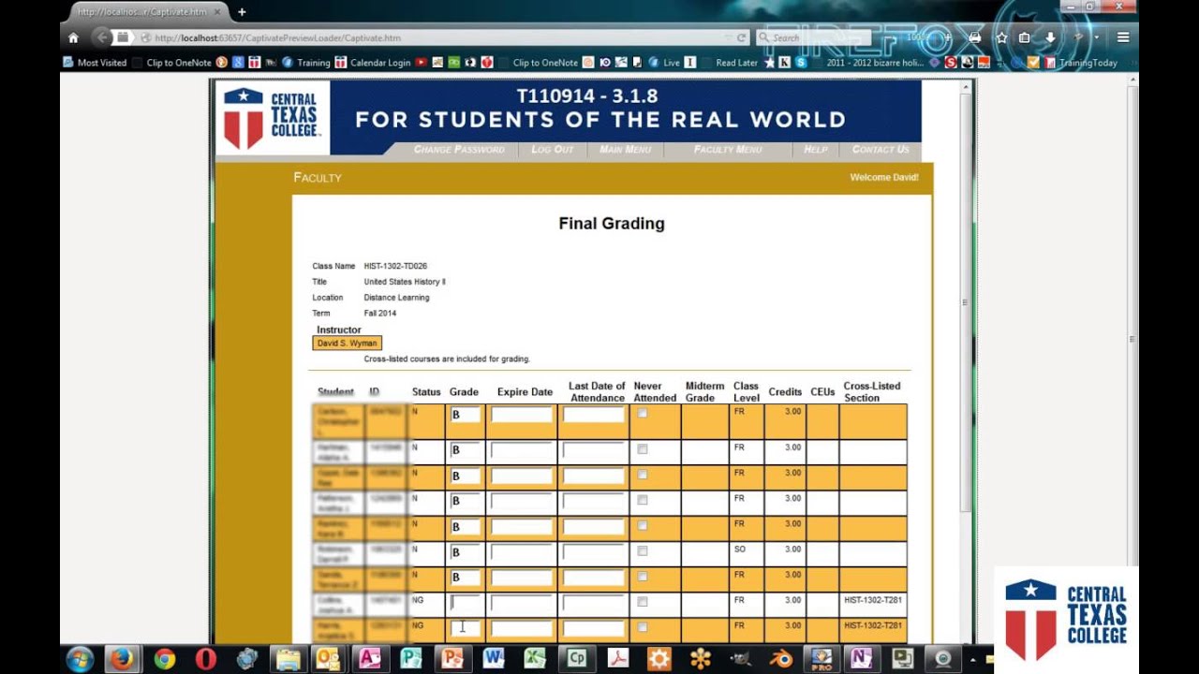Click the 'Cross-Listed Section' column header
The width and height of the screenshot is (1199, 674).
(x=872, y=392)
